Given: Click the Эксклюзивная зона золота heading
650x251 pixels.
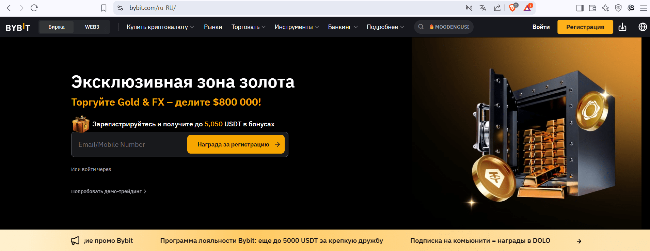Looking at the screenshot, I should tap(183, 82).
